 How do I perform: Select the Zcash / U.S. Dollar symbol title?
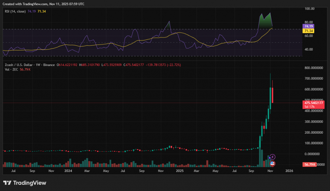[18, 65]
